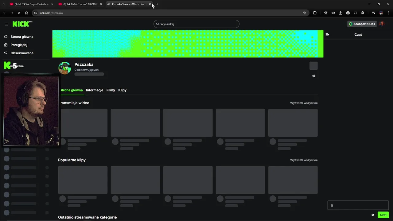Open the browser three-dot menu
393x221 pixels.
[389, 13]
